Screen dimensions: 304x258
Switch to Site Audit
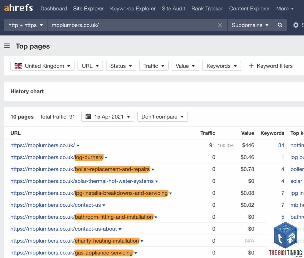(x=173, y=9)
